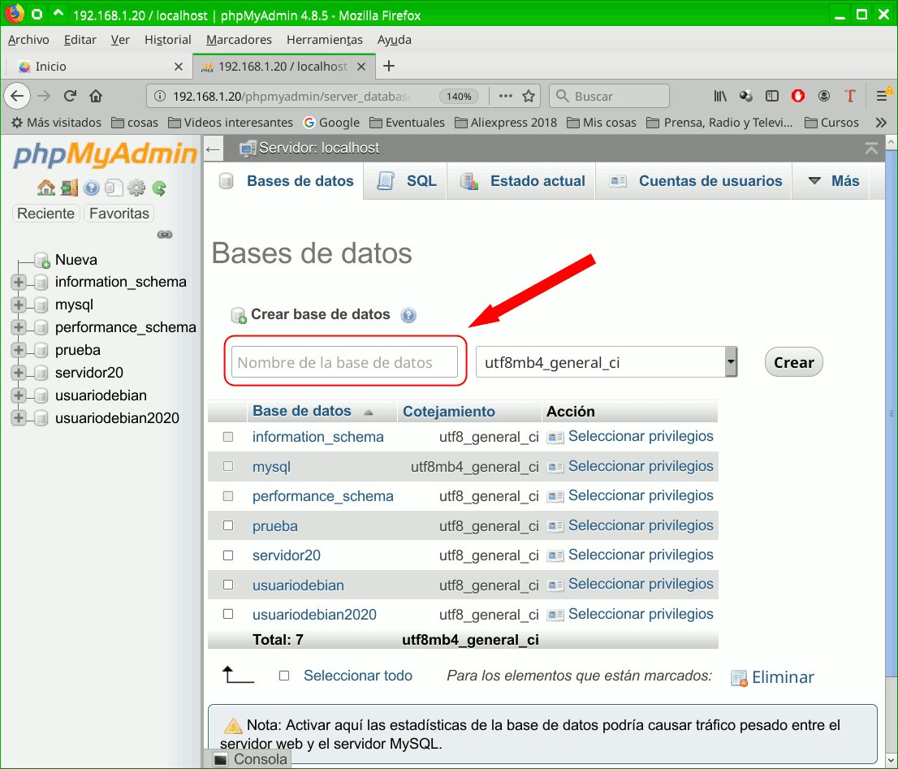Open the Archivo menu

click(28, 40)
